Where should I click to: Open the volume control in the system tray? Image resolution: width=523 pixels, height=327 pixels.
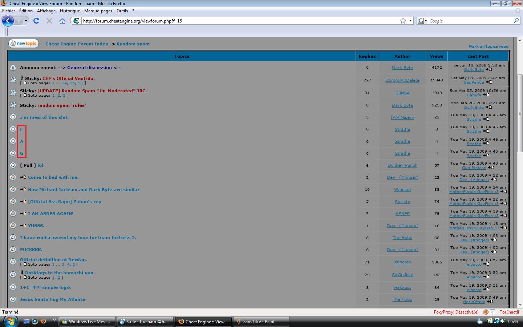(503, 321)
